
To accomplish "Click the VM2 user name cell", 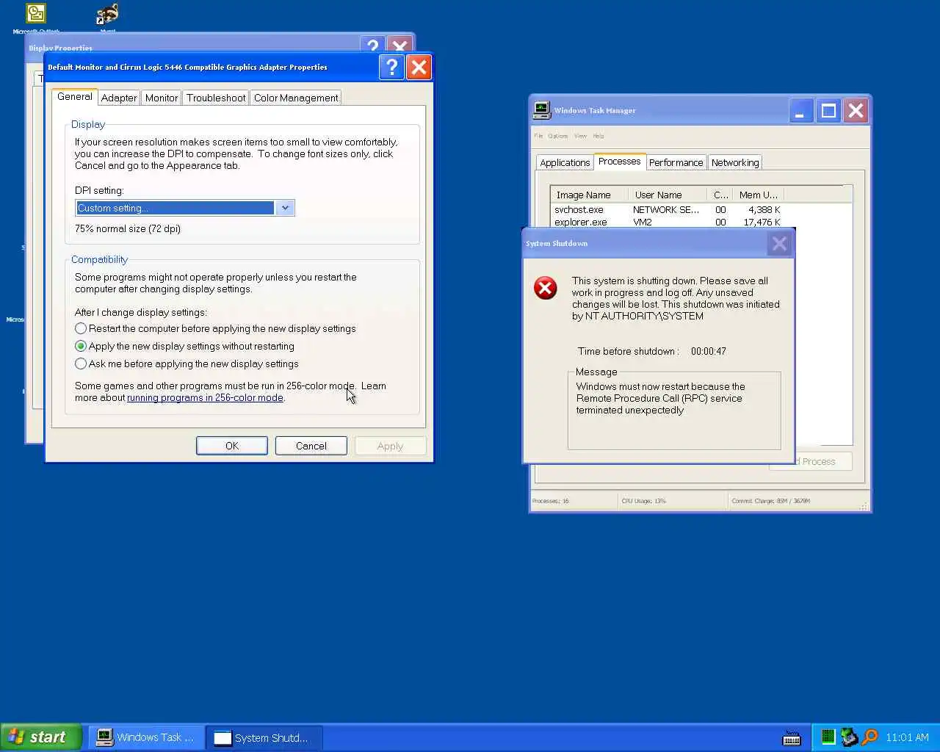I will tap(643, 222).
